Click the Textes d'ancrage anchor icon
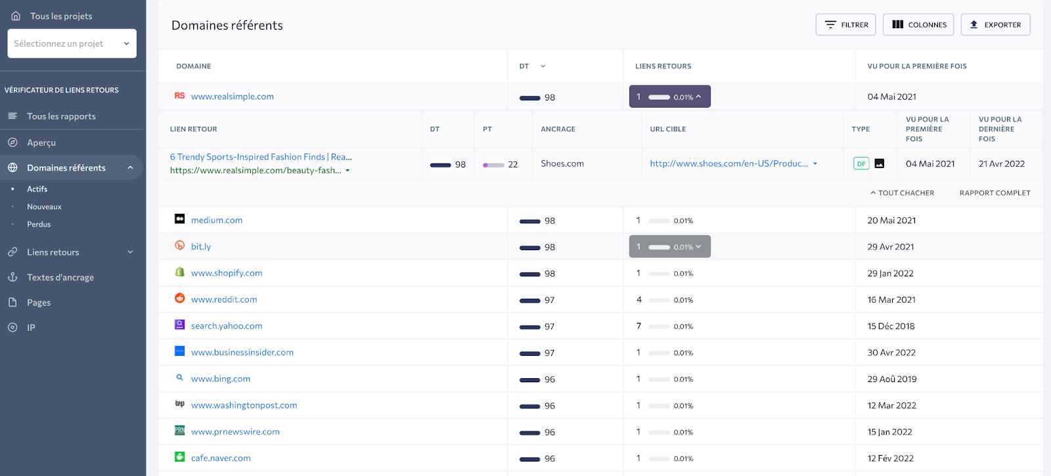The width and height of the screenshot is (1051, 476). (12, 277)
